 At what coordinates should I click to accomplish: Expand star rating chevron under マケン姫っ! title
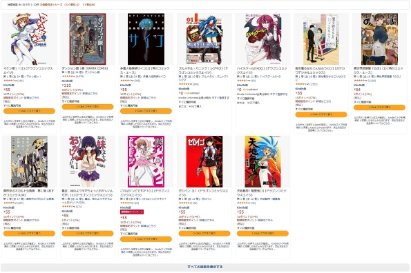pyautogui.click(x=16, y=81)
